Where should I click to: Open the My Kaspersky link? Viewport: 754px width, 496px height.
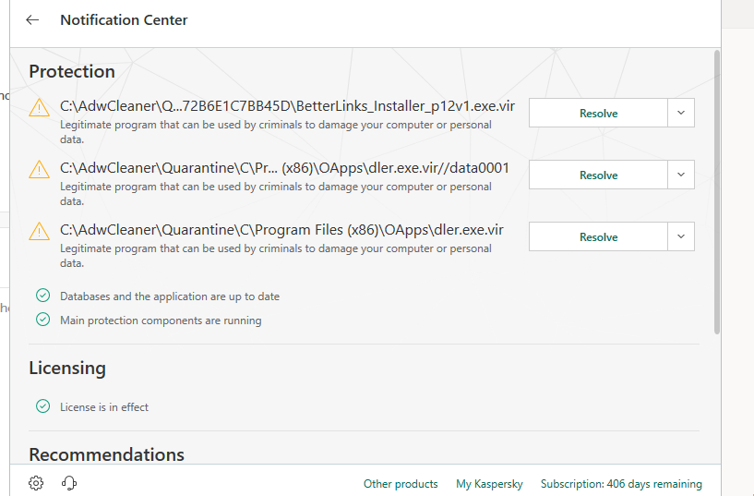489,484
